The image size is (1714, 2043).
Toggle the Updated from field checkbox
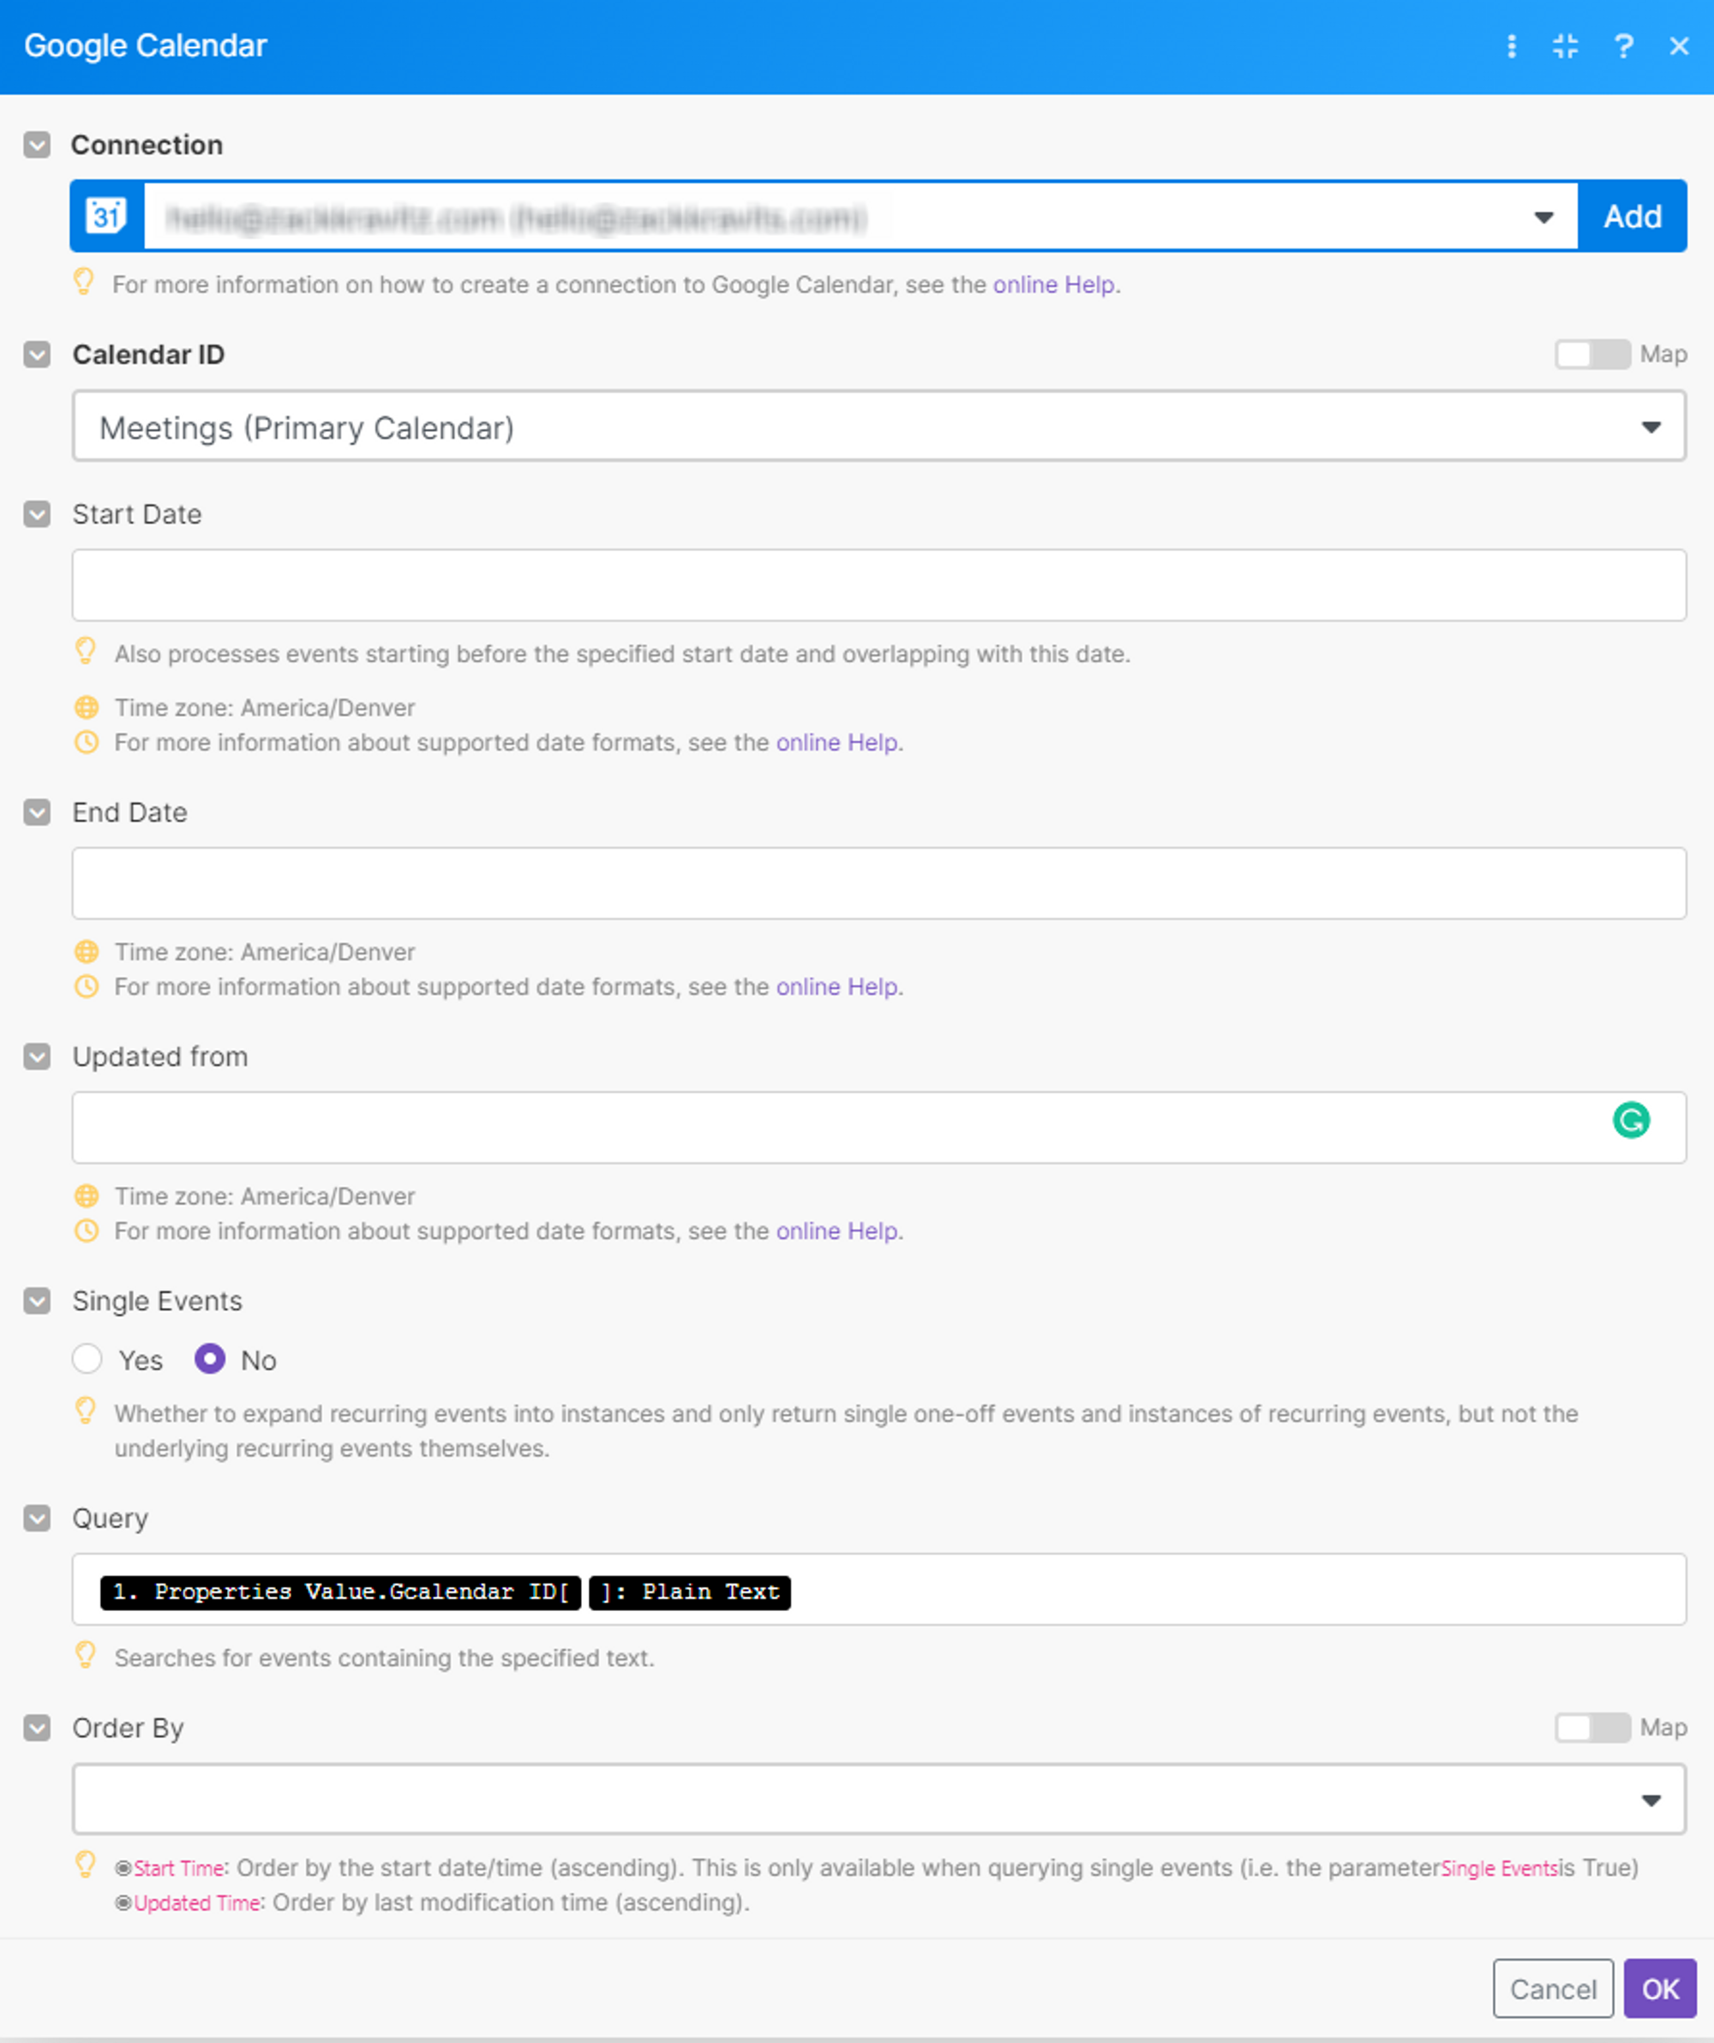tap(37, 1057)
